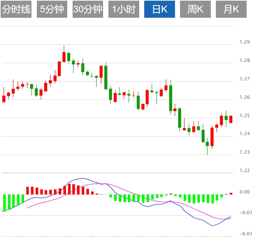Open the 月K monthly chart

231,9
